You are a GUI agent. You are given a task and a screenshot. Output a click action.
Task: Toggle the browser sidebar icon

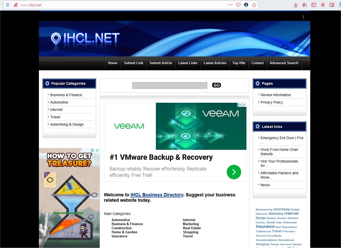[x=314, y=5]
